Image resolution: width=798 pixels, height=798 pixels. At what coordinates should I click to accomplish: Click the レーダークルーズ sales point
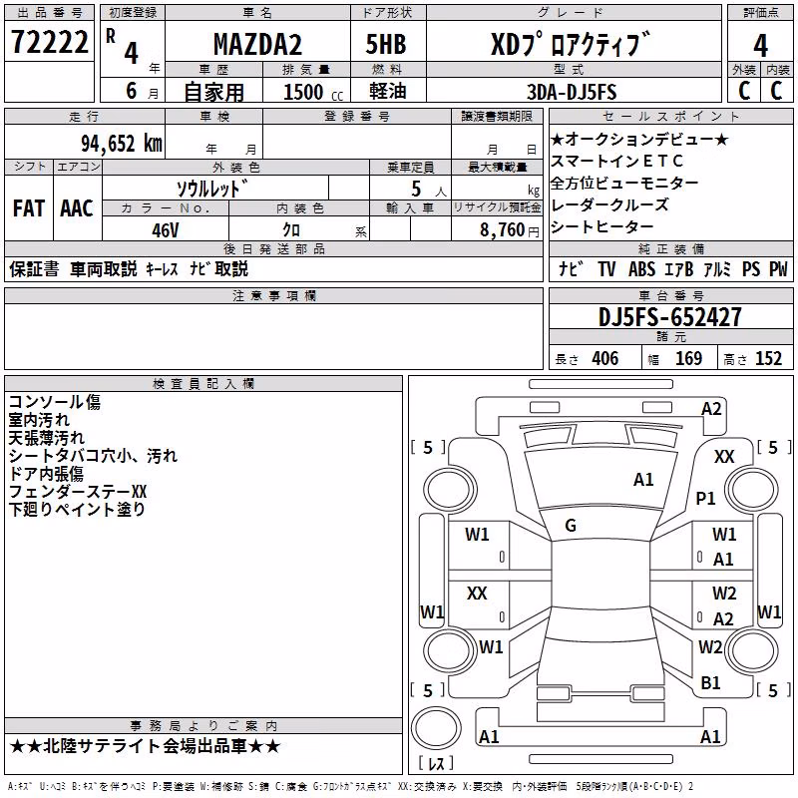(x=609, y=204)
